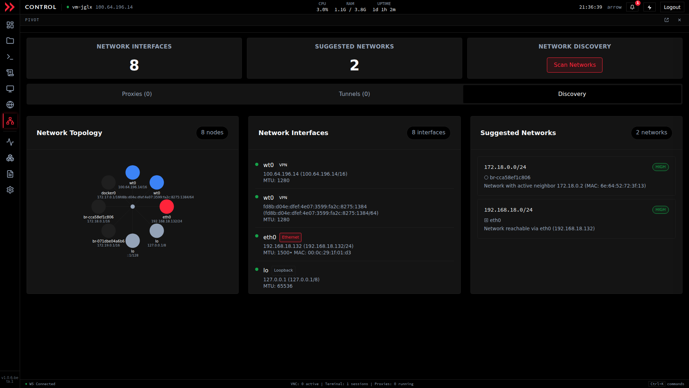Click the wt0 fd8b:d04e IPv6 interface entry

pos(354,208)
